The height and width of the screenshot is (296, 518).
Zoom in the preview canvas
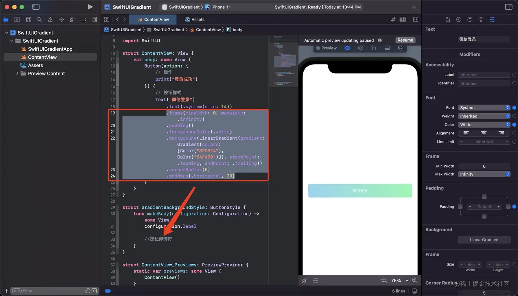(415, 280)
